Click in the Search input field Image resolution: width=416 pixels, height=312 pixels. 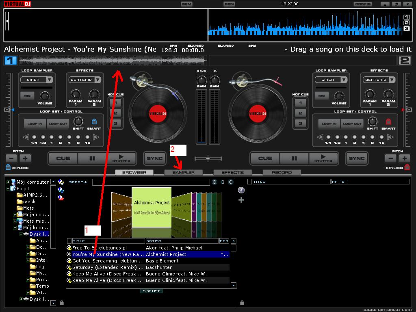point(151,182)
